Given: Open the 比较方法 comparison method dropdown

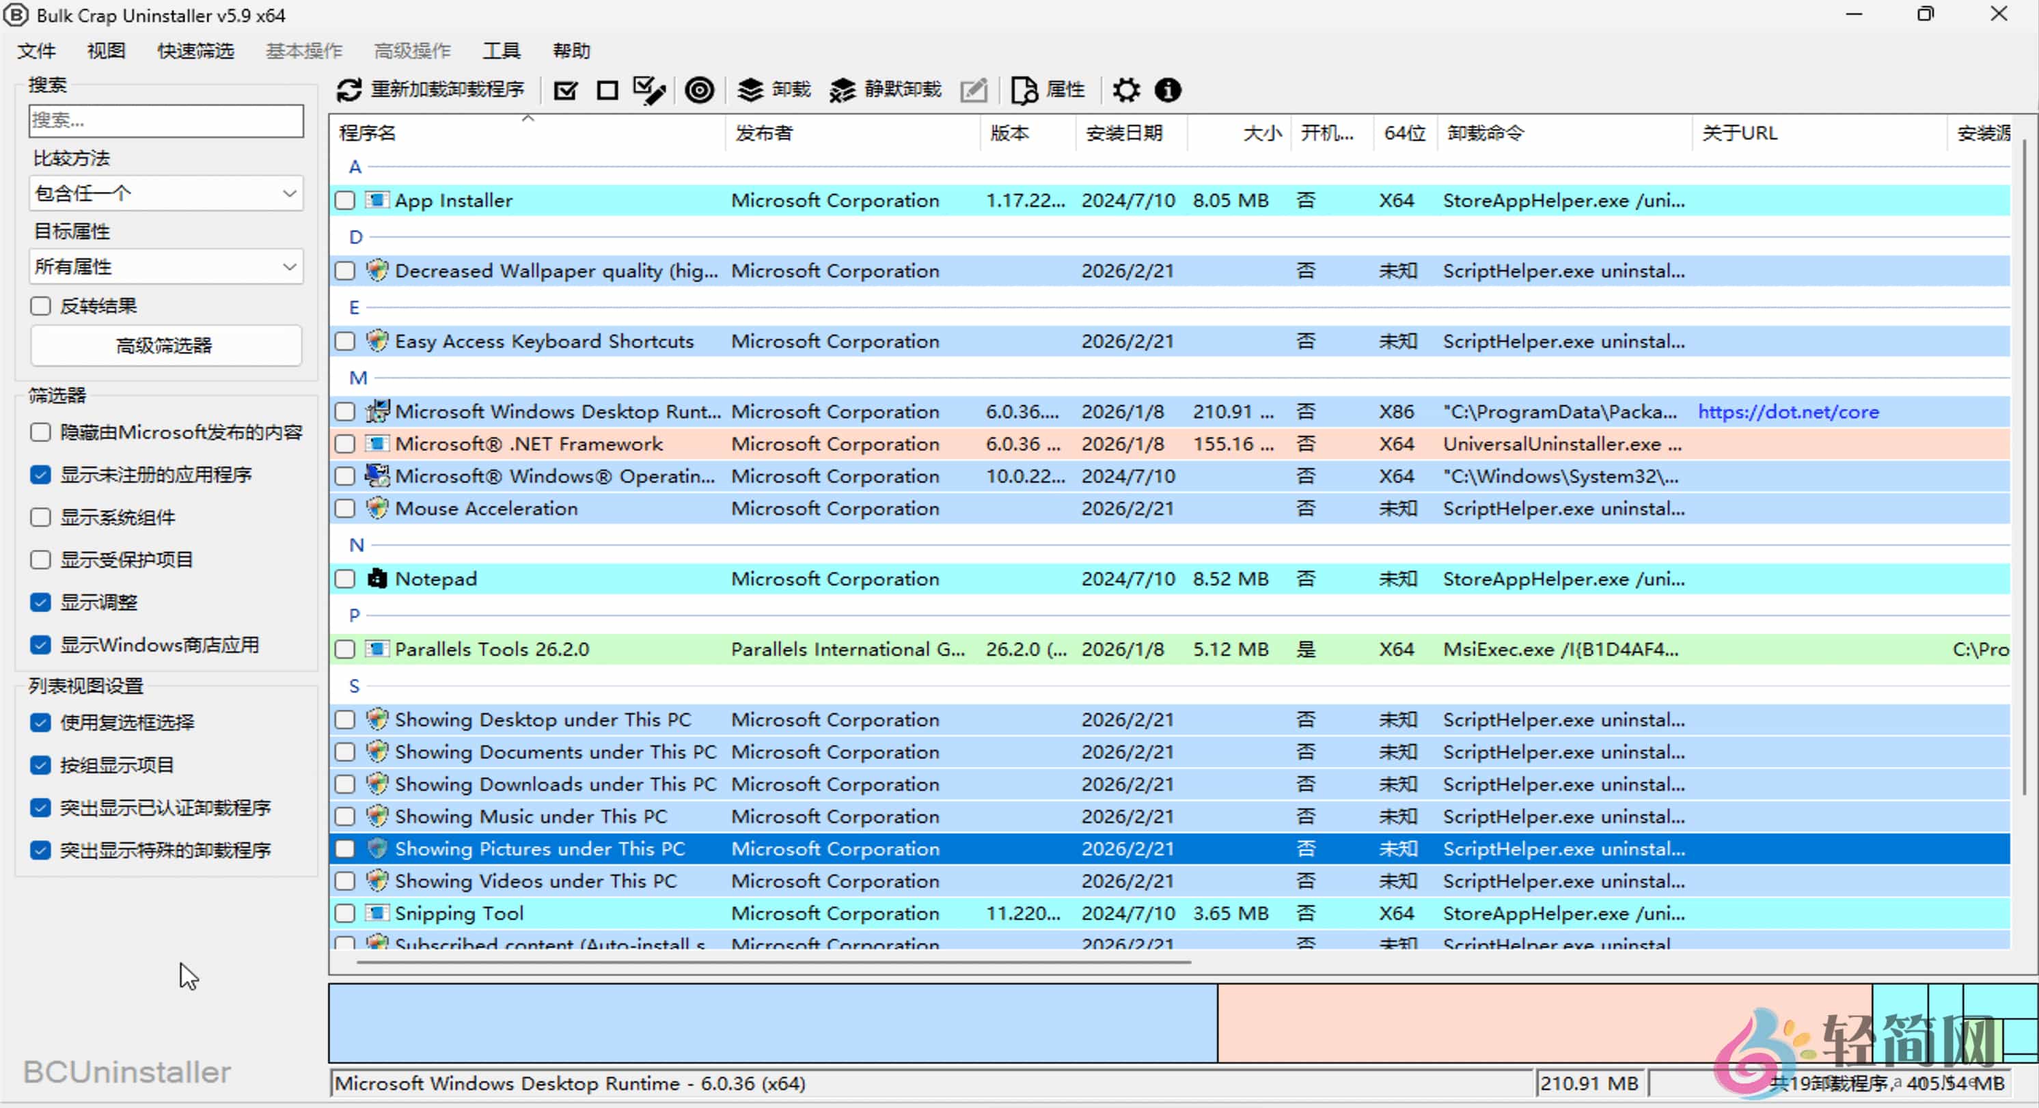Looking at the screenshot, I should coord(165,193).
